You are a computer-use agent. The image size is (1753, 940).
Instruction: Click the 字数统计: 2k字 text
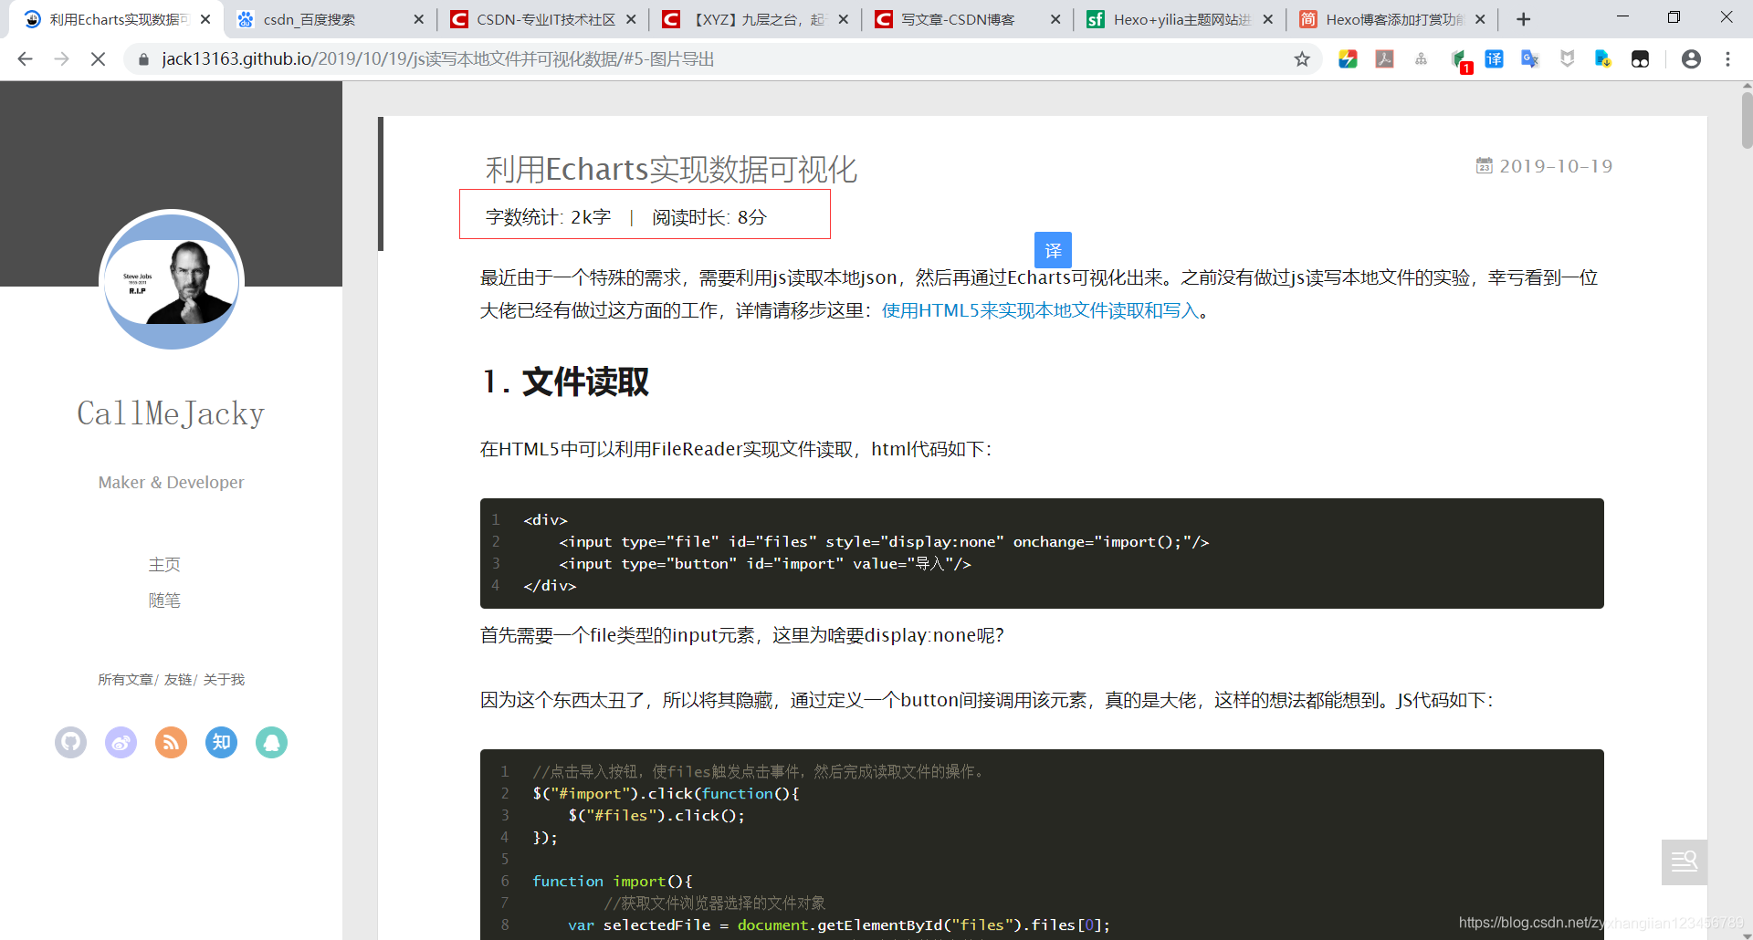548,217
